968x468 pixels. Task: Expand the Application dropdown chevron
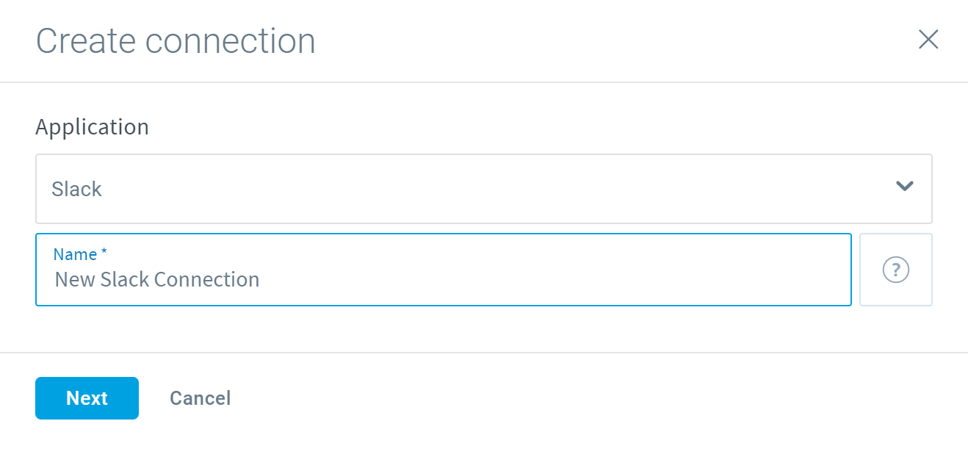pos(904,186)
